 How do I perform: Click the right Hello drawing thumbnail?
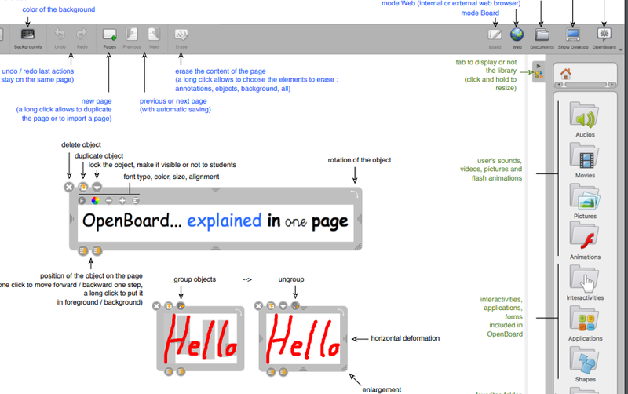(x=303, y=338)
